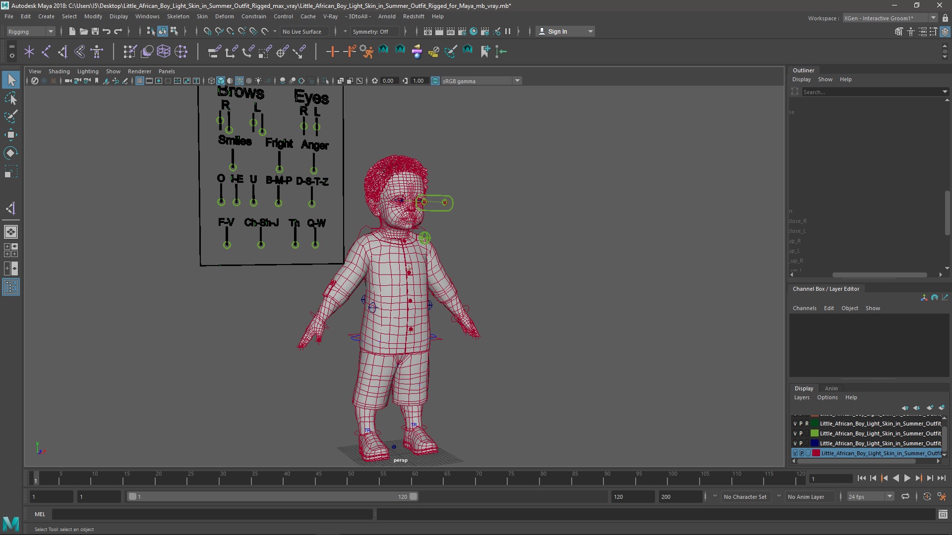Viewport: 952px width, 535px height.
Task: Create new empty display layer icon
Action: click(930, 408)
